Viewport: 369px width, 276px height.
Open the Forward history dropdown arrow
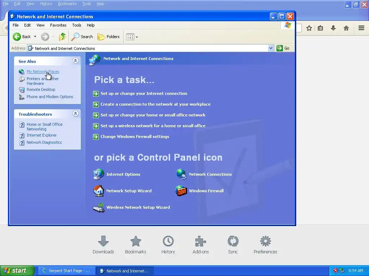tap(53, 37)
